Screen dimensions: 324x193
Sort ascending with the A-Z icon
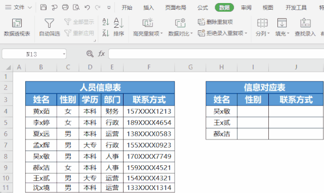tap(106, 22)
